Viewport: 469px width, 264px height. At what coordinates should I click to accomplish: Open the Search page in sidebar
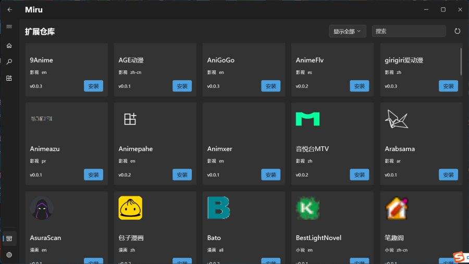click(x=9, y=61)
